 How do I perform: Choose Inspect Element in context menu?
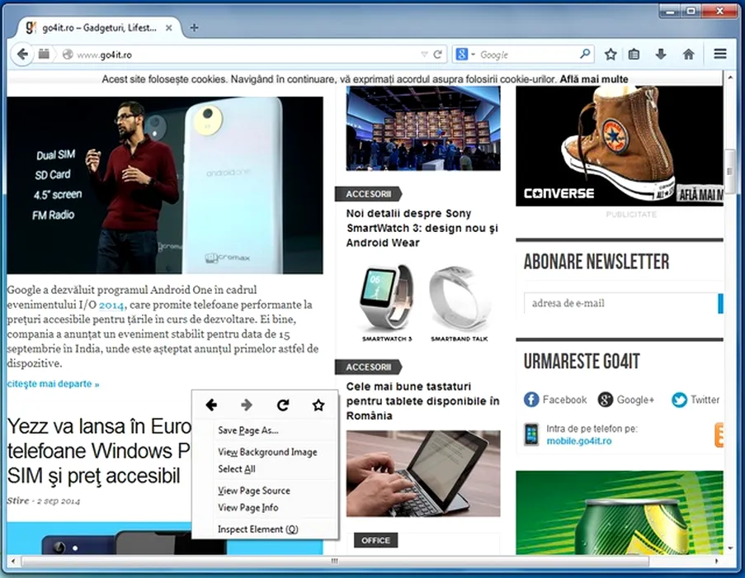(x=257, y=529)
